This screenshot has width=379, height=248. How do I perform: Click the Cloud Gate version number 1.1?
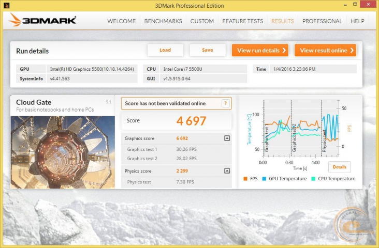pos(109,102)
